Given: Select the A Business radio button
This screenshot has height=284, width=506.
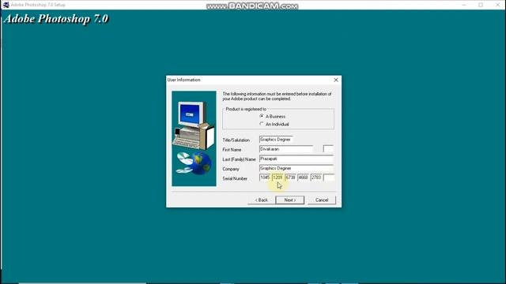Looking at the screenshot, I should [262, 116].
